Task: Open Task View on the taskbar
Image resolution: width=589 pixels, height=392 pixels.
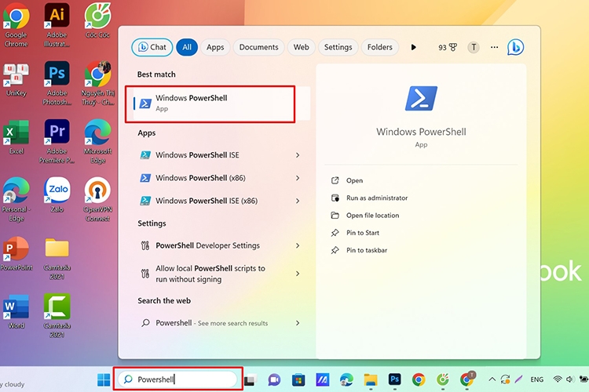Action: tap(250, 380)
